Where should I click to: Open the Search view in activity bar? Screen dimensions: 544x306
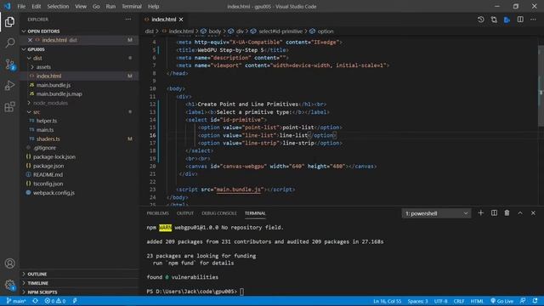pos(9,43)
